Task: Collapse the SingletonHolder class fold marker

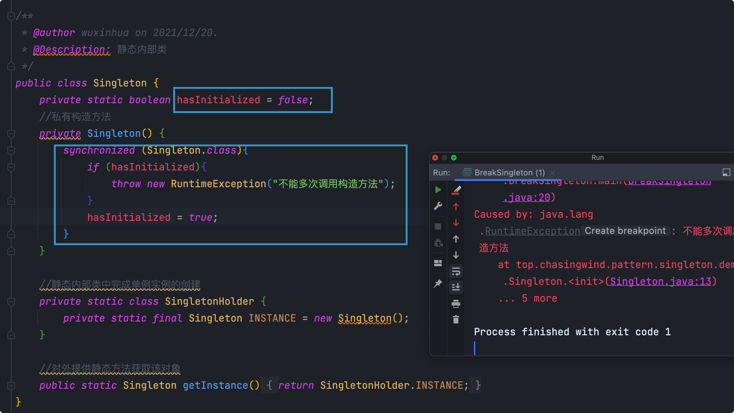Action: click(11, 302)
